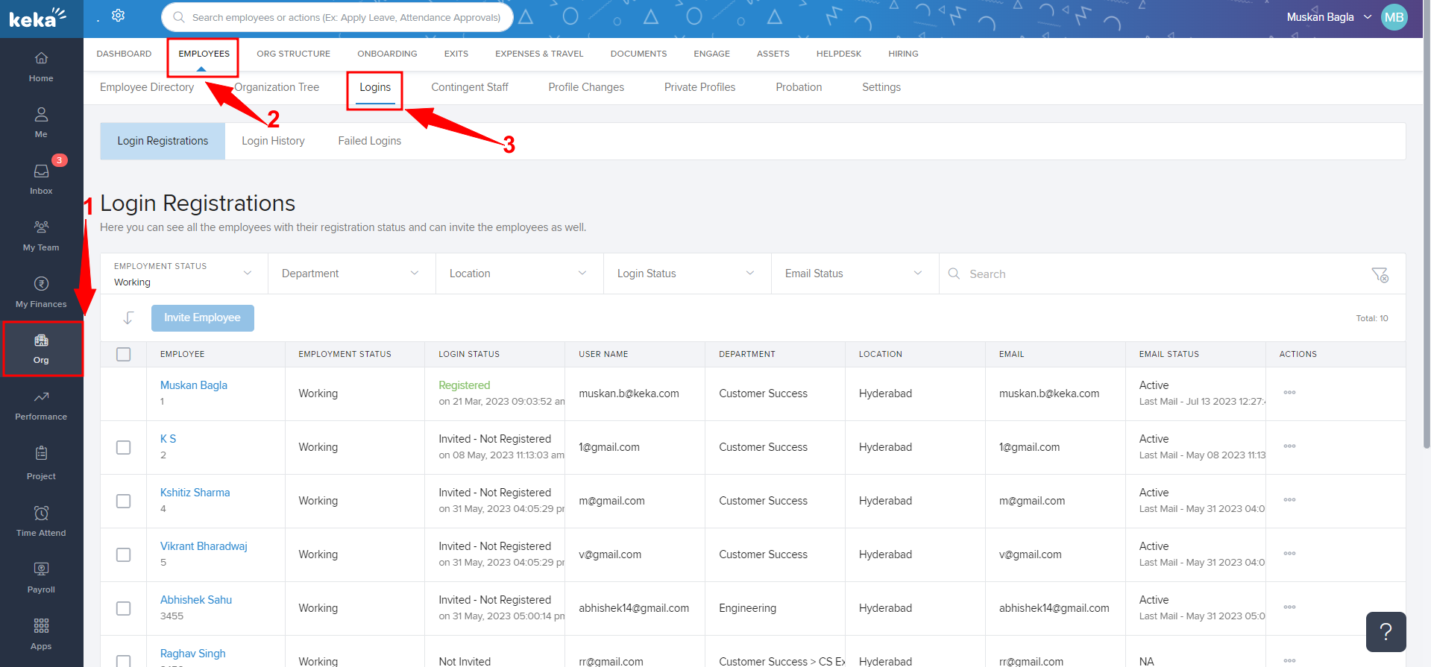Viewport: 1431px width, 667px height.
Task: Open Kshitiz Sharma's employee profile link
Action: coord(195,493)
